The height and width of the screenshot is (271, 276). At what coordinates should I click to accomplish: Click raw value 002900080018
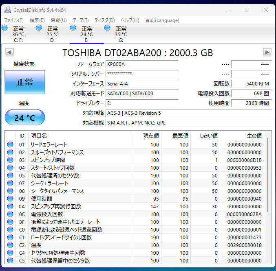244,245
